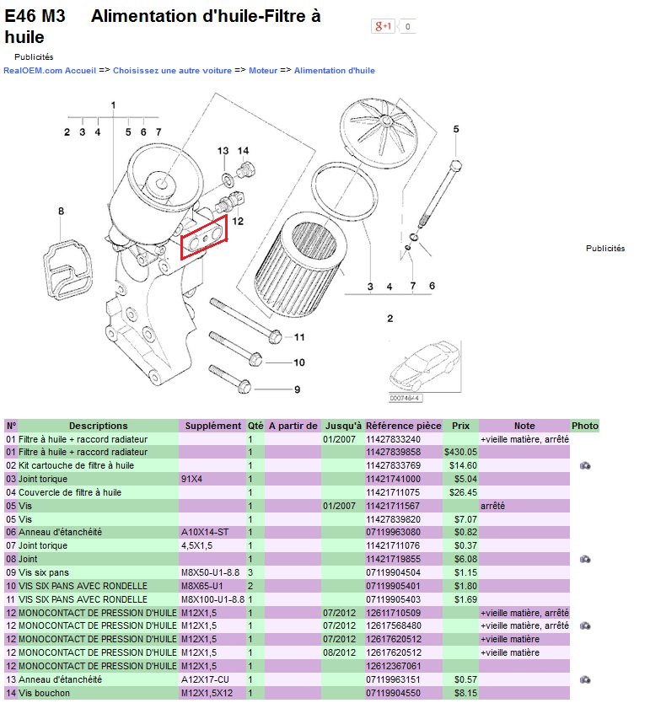Viewport: 650px width, 703px height.
Task: Click the small car thumbnail in diagram
Action: 425,367
